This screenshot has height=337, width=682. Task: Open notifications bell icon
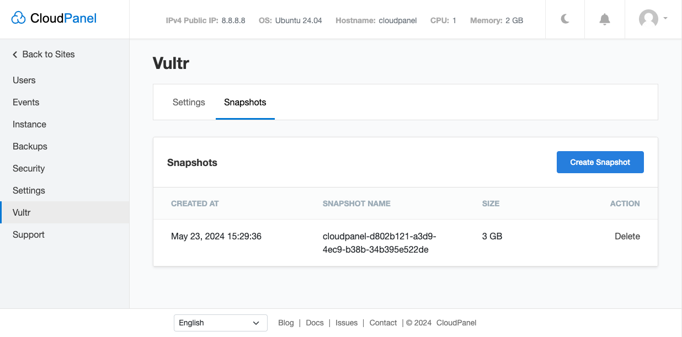(605, 19)
